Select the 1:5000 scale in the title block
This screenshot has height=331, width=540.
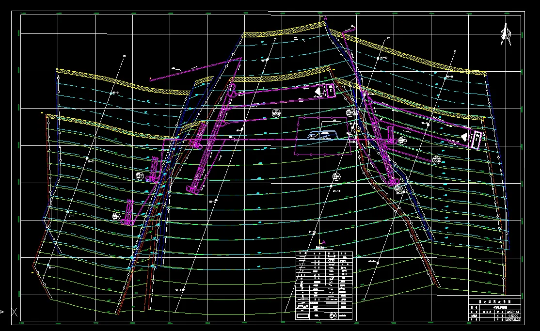click(x=513, y=315)
